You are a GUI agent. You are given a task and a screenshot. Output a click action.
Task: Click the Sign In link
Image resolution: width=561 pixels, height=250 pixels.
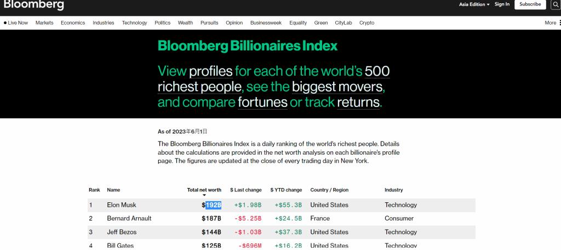tap(502, 4)
